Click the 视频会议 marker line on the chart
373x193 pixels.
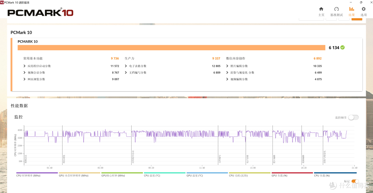click(24, 145)
